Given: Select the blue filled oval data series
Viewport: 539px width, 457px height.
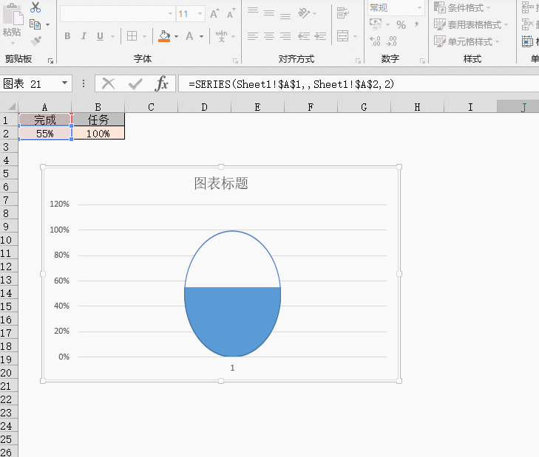Looking at the screenshot, I should [232, 321].
